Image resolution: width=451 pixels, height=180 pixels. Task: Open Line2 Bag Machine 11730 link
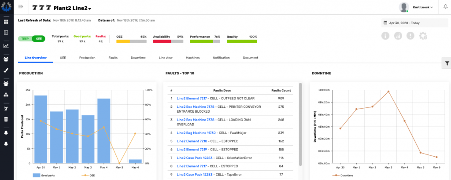tap(196, 132)
